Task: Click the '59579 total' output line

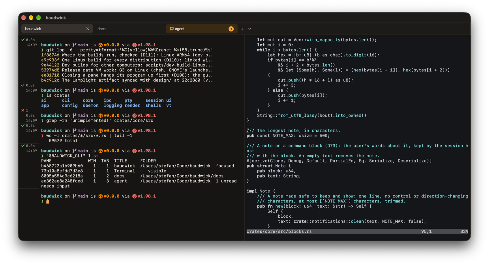Action: [63, 141]
